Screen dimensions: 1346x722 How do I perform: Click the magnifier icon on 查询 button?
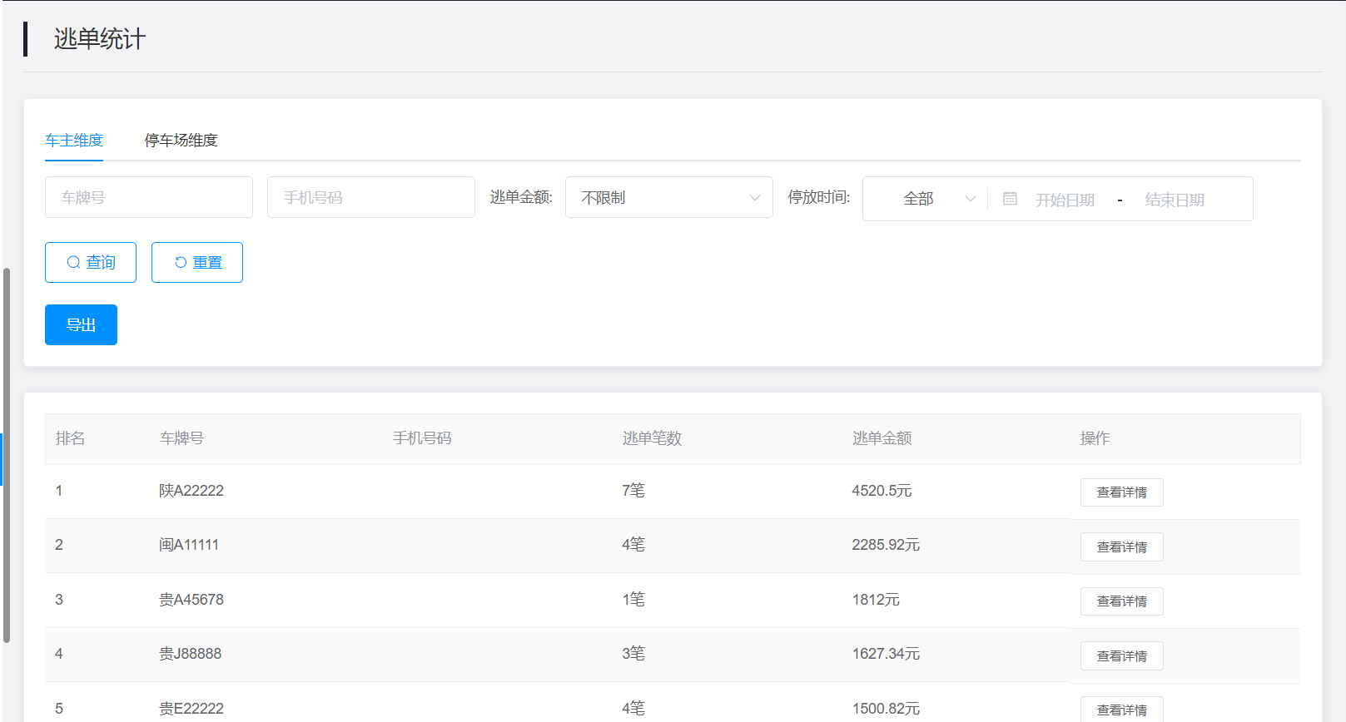pos(74,263)
